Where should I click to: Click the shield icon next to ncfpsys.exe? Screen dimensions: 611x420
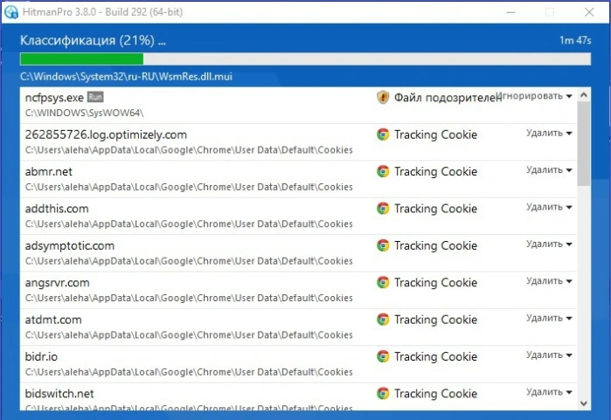pyautogui.click(x=383, y=97)
